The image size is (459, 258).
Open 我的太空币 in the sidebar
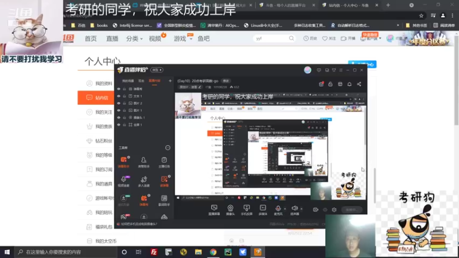(x=106, y=241)
